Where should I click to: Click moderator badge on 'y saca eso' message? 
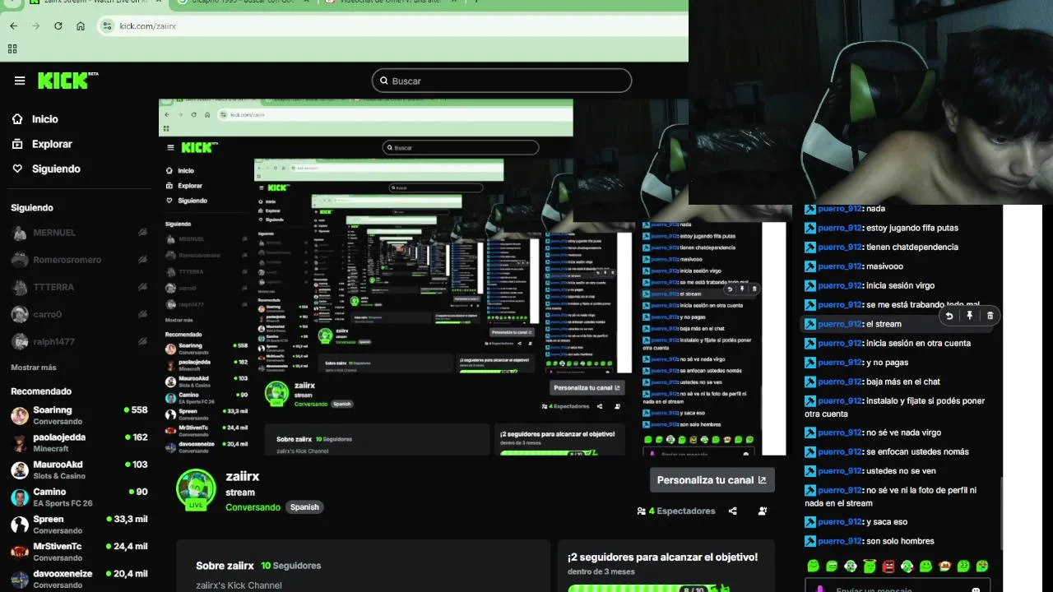810,522
